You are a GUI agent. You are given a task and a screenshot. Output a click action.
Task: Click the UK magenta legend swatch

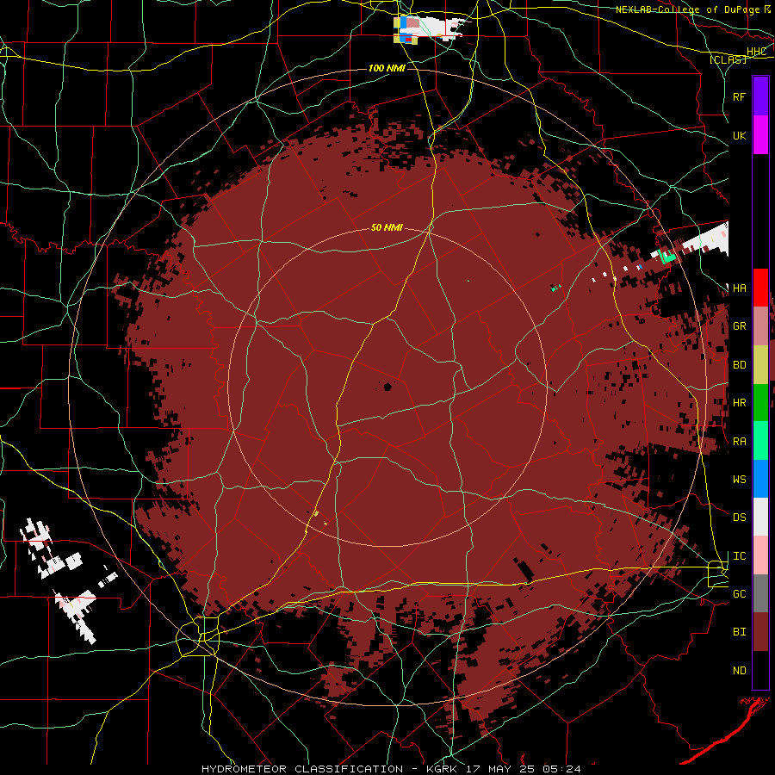760,135
